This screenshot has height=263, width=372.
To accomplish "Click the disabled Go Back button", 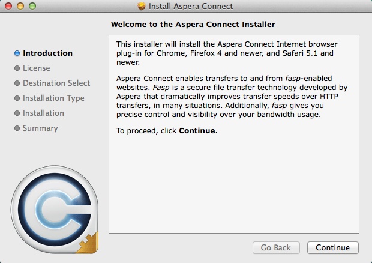I will (275, 247).
